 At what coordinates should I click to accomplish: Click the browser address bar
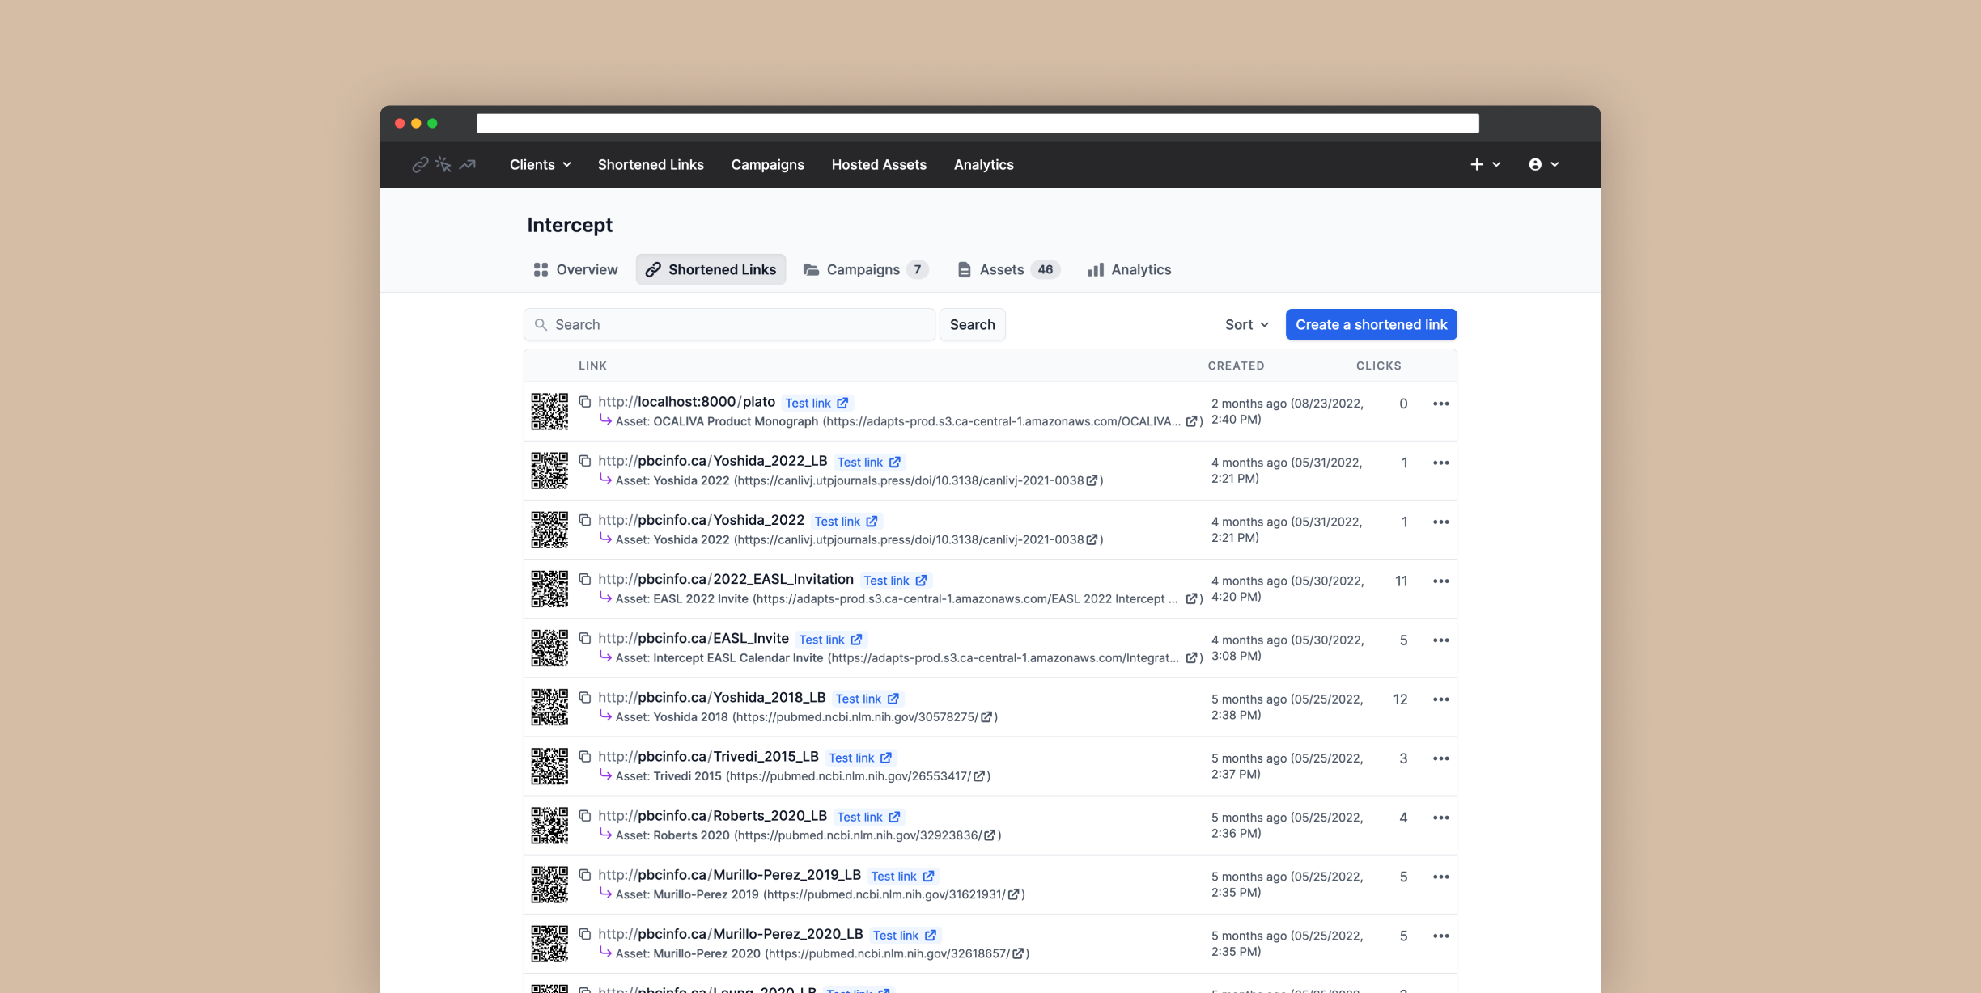[x=978, y=123]
